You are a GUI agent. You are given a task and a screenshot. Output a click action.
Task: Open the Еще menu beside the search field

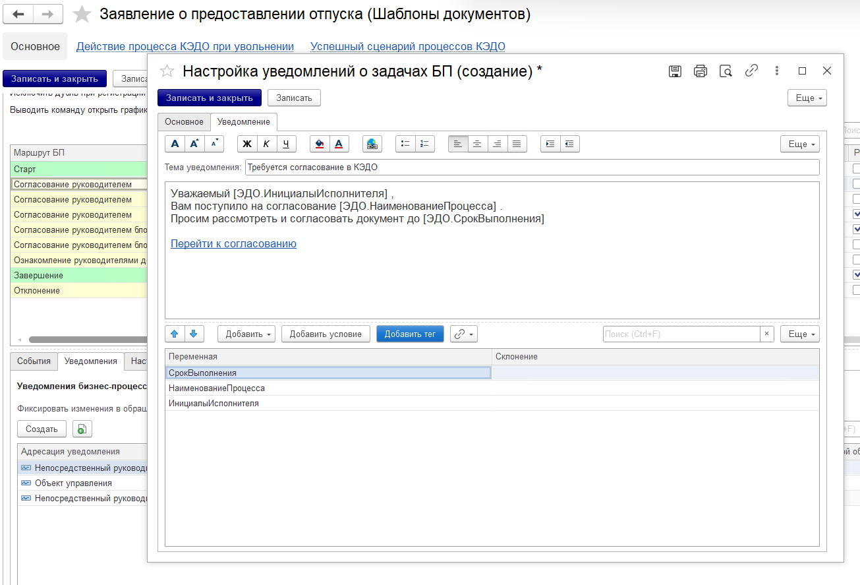[x=800, y=334]
